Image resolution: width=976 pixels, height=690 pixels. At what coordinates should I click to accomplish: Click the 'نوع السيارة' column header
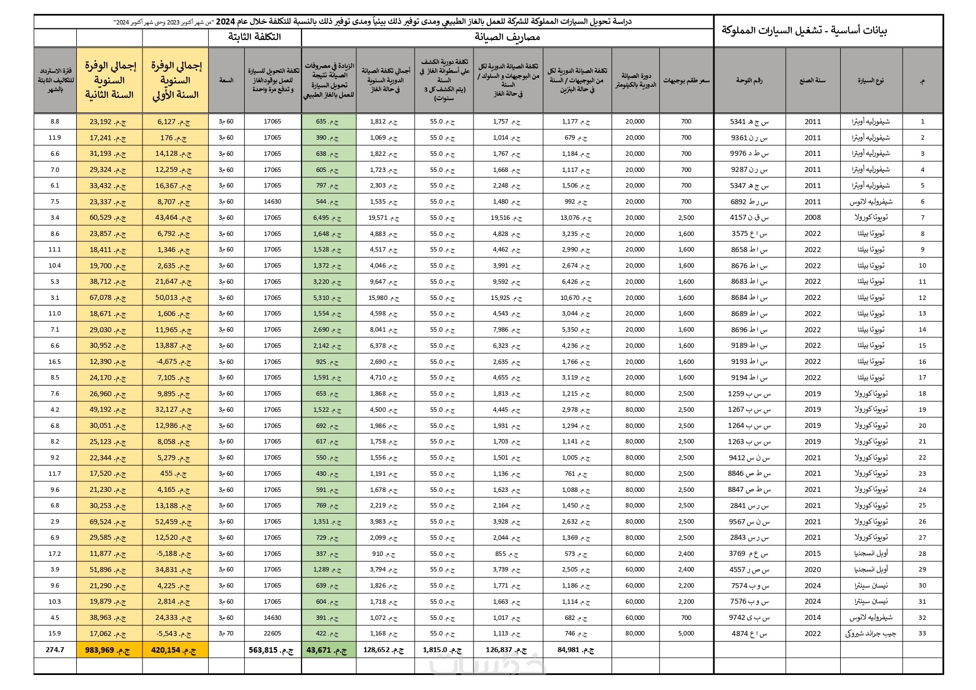[871, 81]
